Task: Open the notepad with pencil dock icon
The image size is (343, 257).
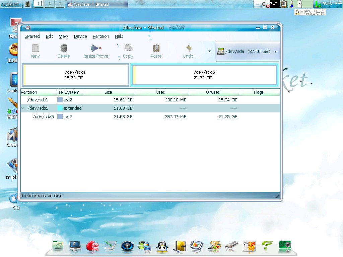Action: point(110,246)
